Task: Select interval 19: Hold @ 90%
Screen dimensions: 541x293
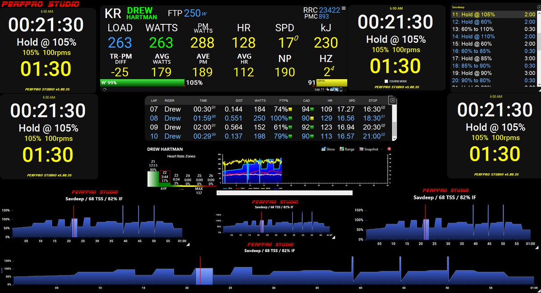Action: pos(493,73)
